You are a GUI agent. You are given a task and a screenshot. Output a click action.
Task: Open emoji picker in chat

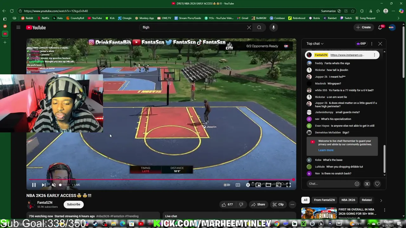[x=357, y=184]
